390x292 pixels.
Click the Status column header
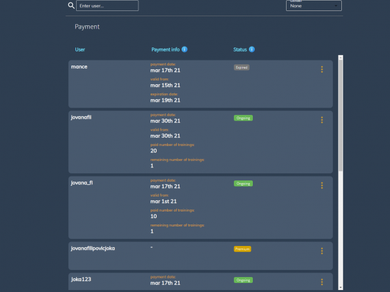(240, 49)
